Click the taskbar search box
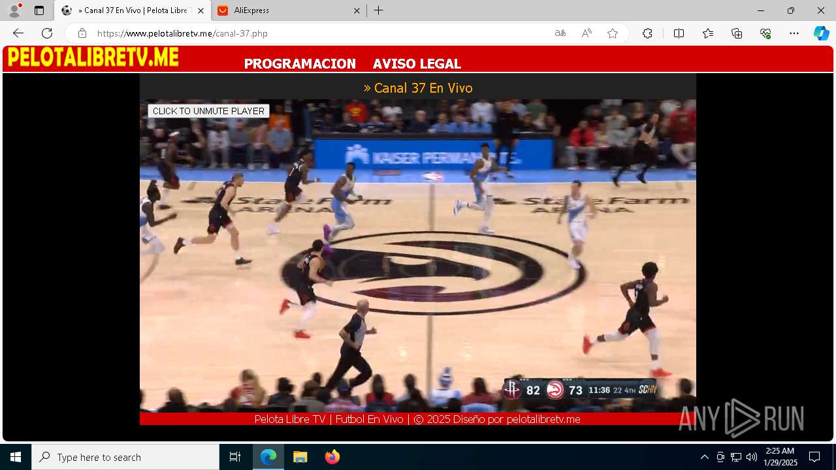This screenshot has height=470, width=836. coord(125,457)
